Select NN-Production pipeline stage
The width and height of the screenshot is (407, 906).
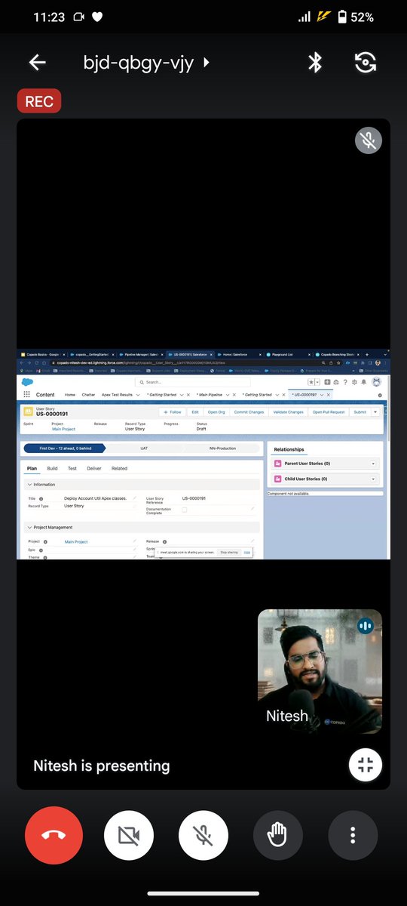[222, 448]
